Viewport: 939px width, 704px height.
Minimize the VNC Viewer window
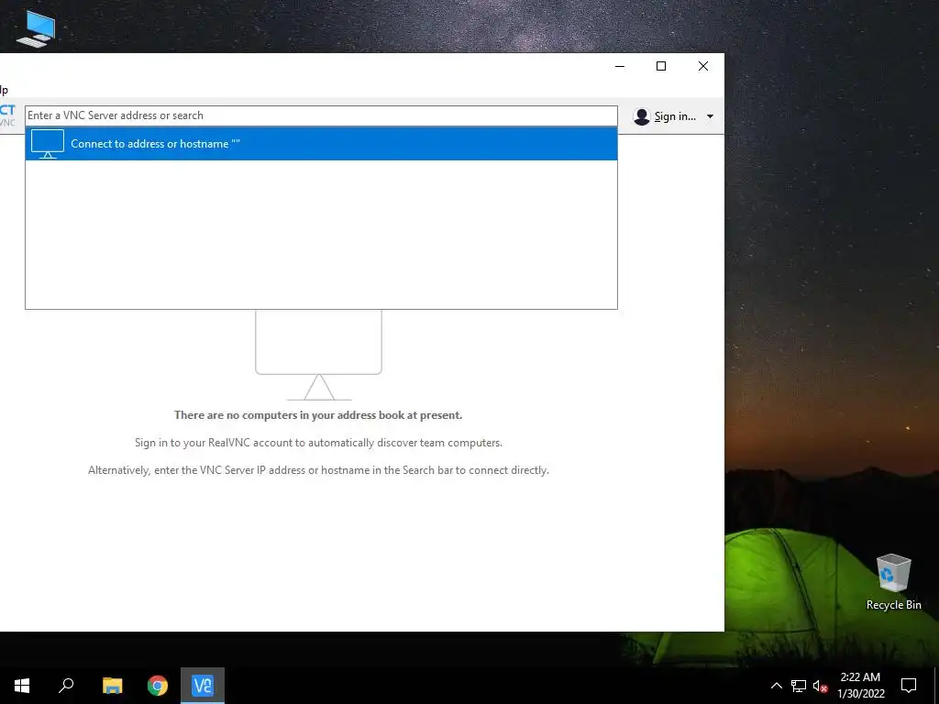pos(620,66)
